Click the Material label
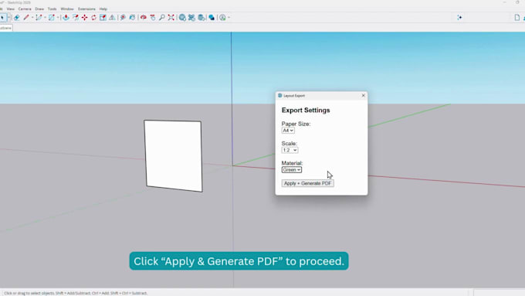The width and height of the screenshot is (525, 296). tap(292, 163)
